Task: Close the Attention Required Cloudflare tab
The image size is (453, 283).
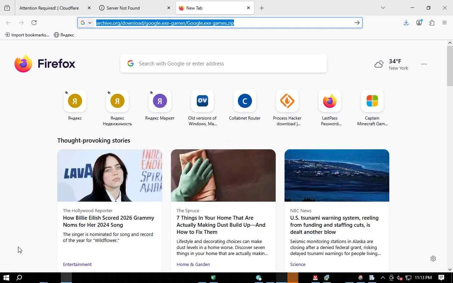Action: point(89,8)
